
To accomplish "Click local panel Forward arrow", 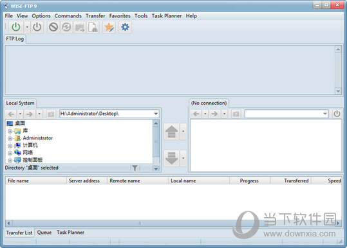I will (x=30, y=114).
